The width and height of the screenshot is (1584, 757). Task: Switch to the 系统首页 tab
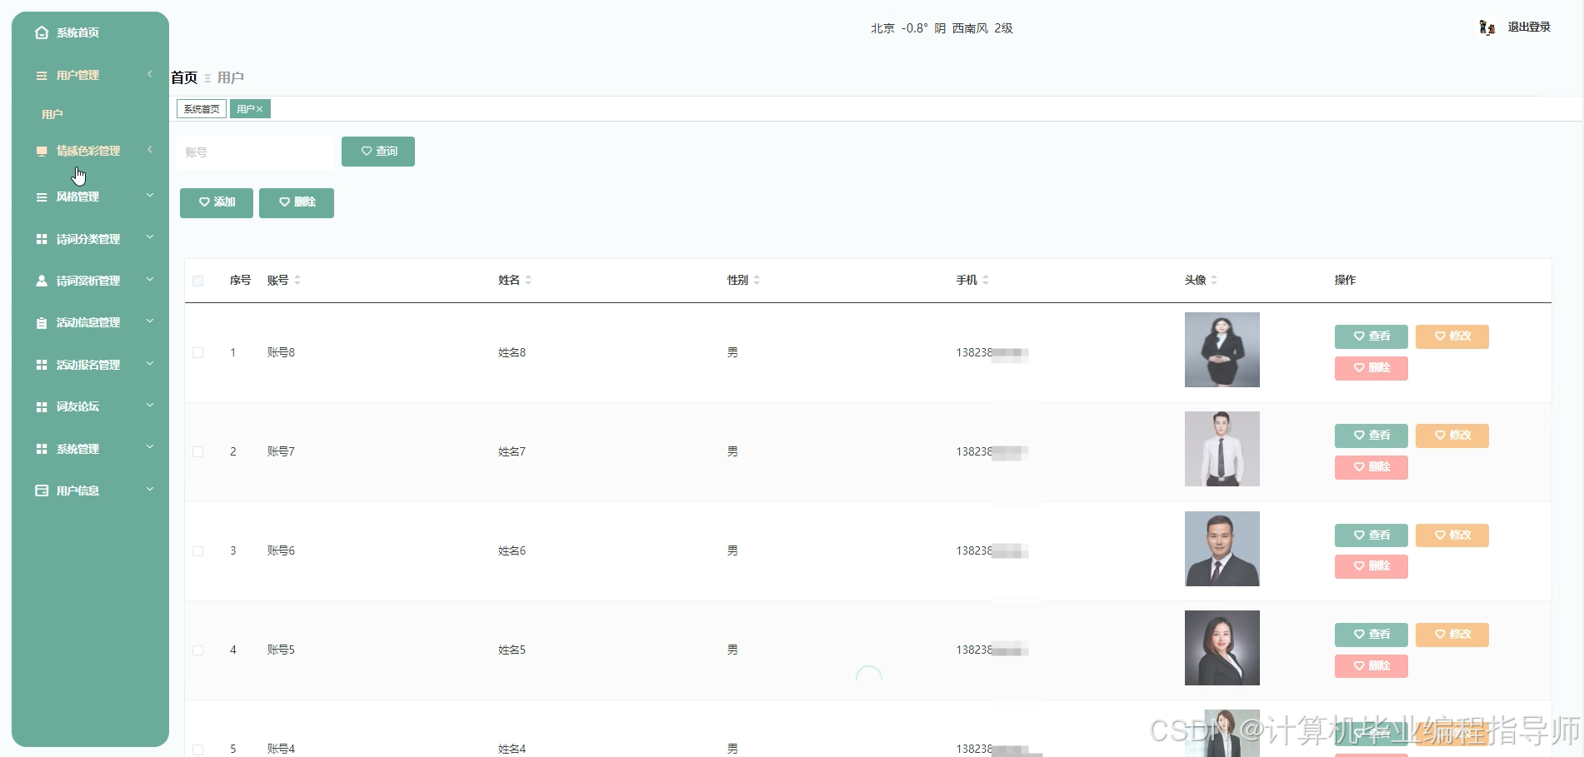tap(202, 109)
